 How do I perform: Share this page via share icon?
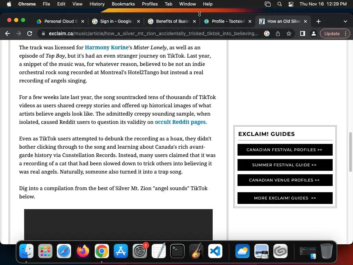point(278,33)
